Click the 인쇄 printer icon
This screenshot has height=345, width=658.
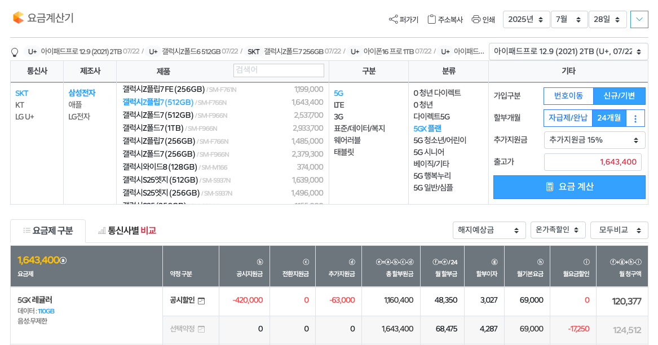tap(476, 19)
